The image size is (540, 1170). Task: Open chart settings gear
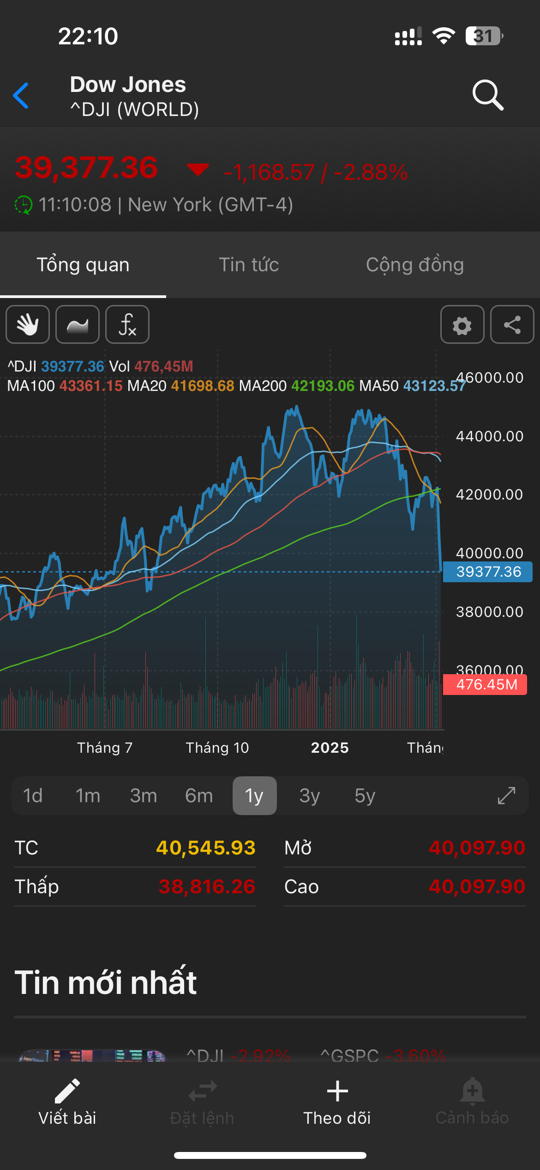pyautogui.click(x=462, y=324)
